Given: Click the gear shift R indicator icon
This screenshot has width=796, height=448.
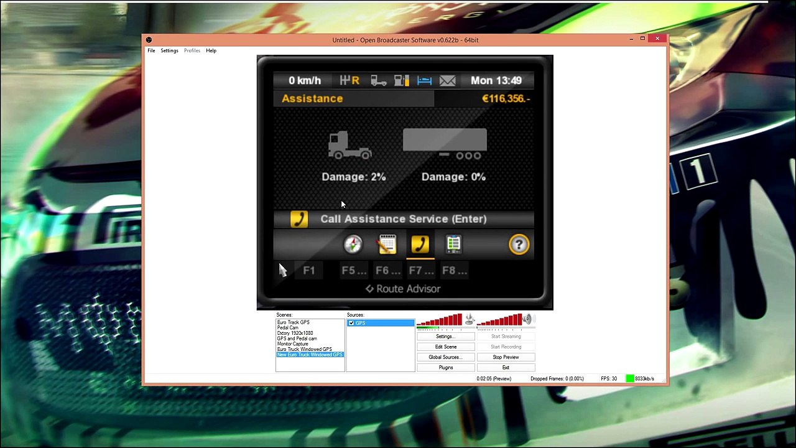Looking at the screenshot, I should click(x=349, y=80).
